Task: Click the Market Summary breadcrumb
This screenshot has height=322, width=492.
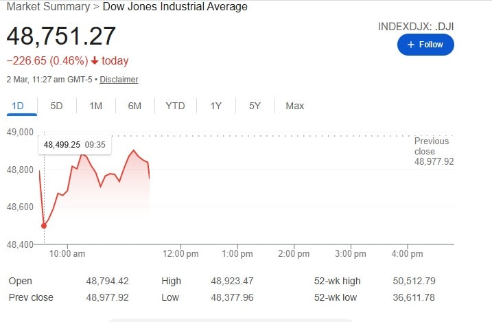Action: [48, 7]
